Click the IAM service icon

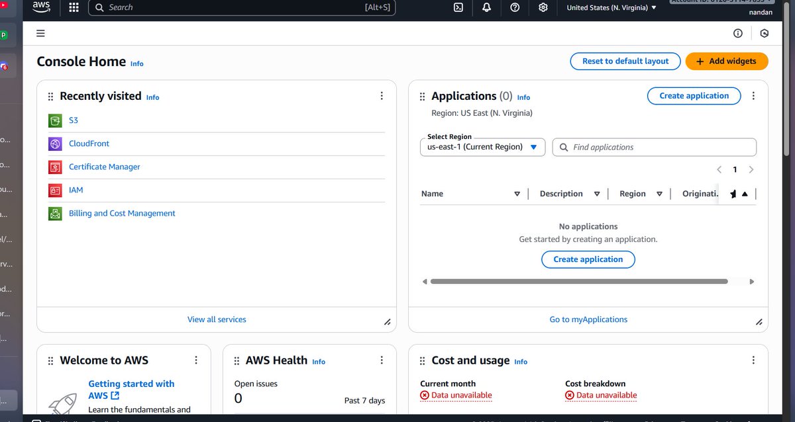55,190
